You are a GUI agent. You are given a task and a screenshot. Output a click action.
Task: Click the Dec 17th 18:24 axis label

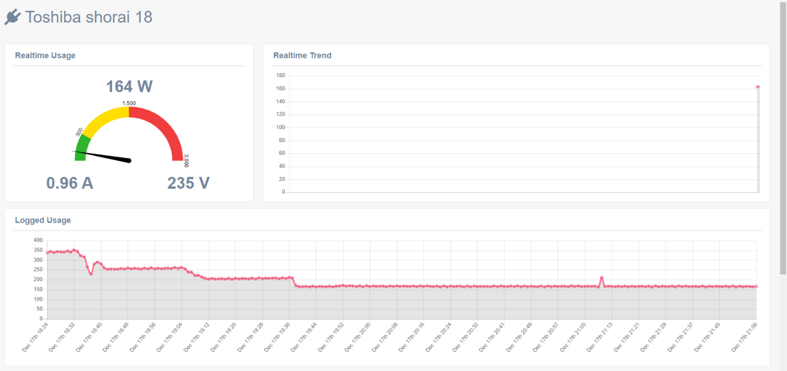[35, 338]
